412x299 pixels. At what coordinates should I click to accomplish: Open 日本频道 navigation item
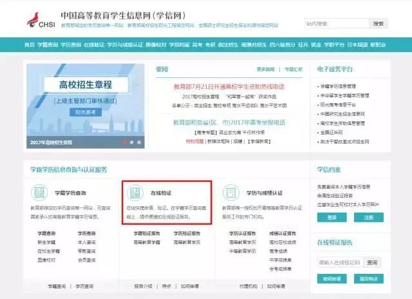point(357,44)
